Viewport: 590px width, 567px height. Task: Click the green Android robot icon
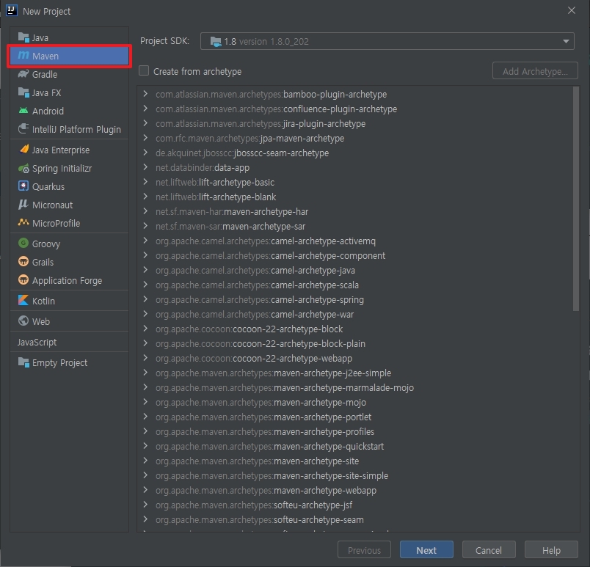[23, 111]
